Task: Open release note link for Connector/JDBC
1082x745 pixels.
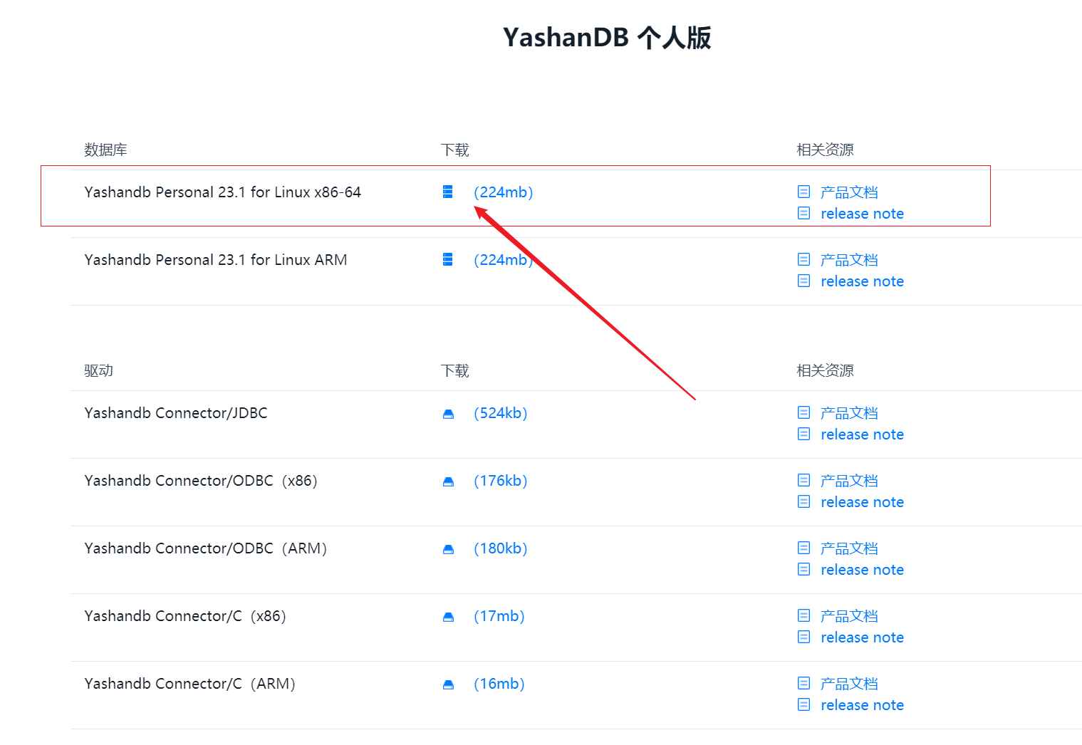Action: pos(862,434)
